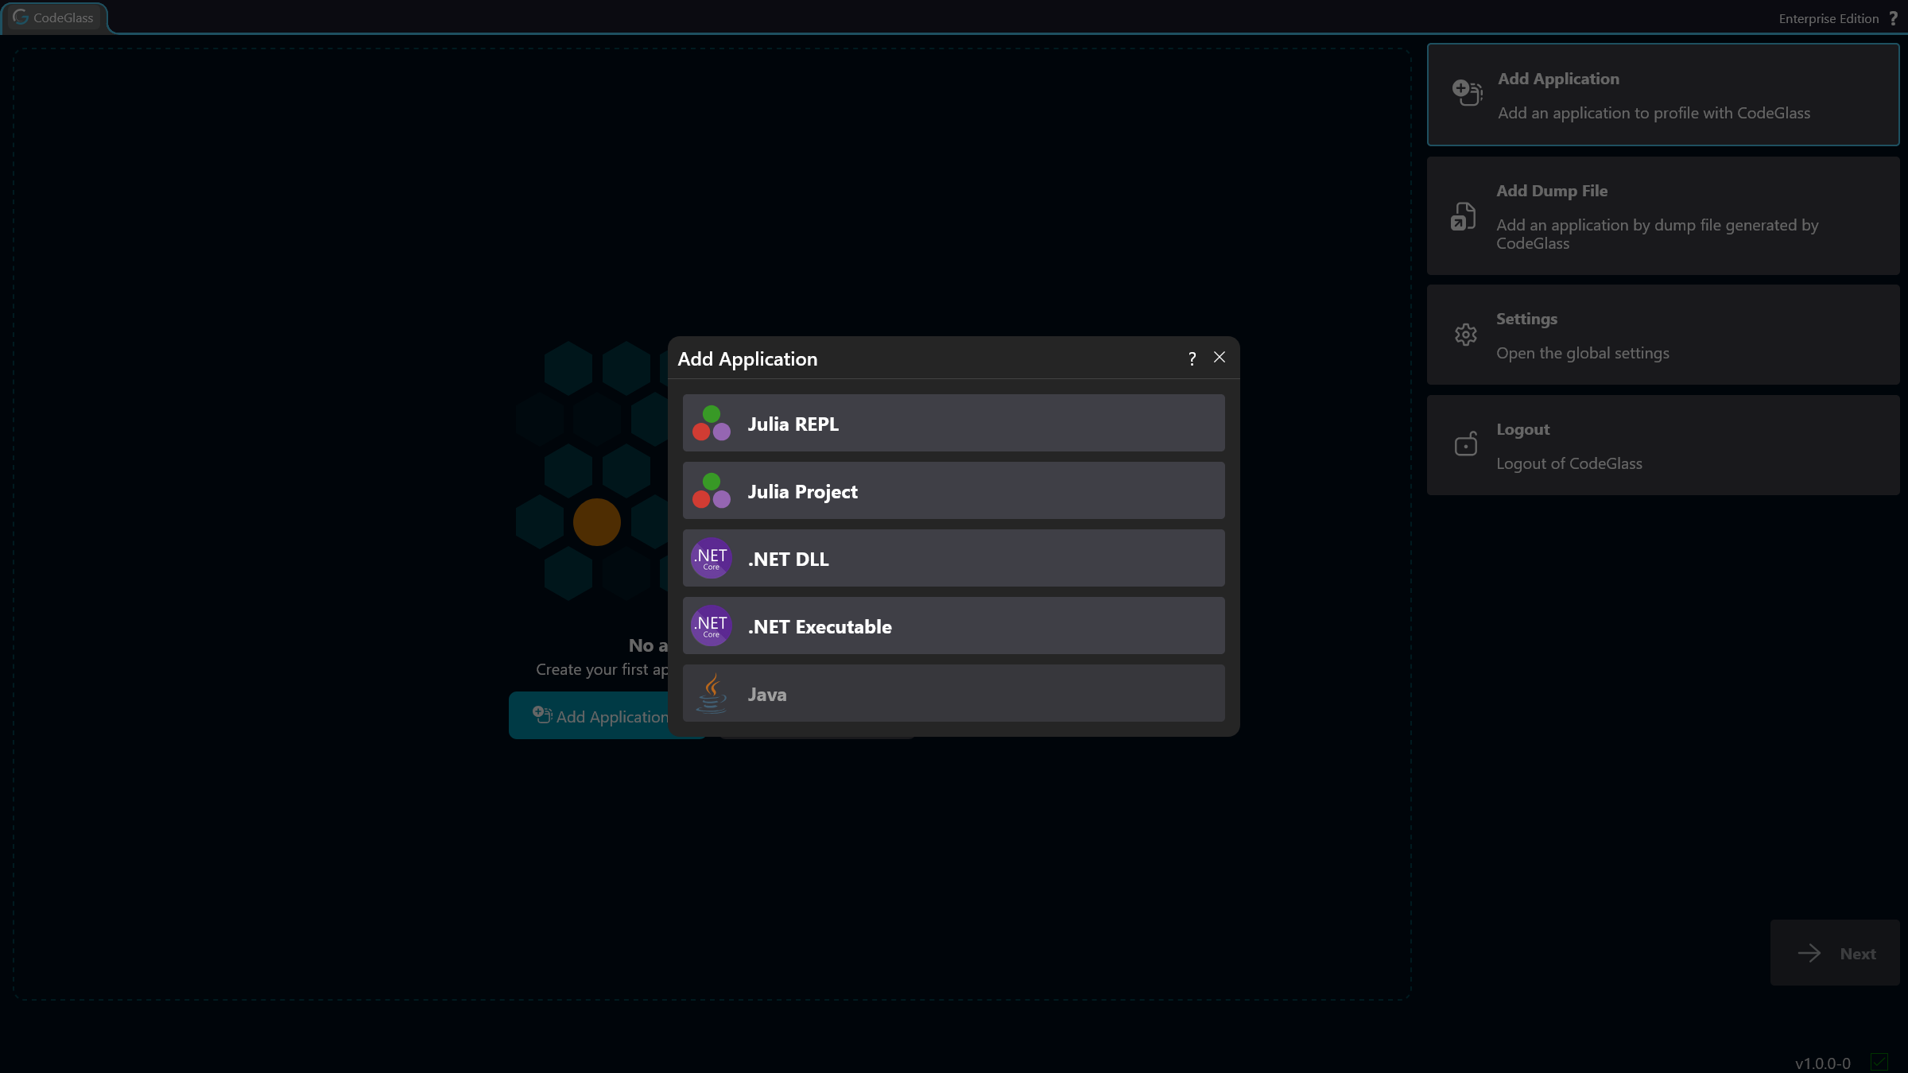
Task: Click 'Open the global settings' description
Action: click(1582, 354)
